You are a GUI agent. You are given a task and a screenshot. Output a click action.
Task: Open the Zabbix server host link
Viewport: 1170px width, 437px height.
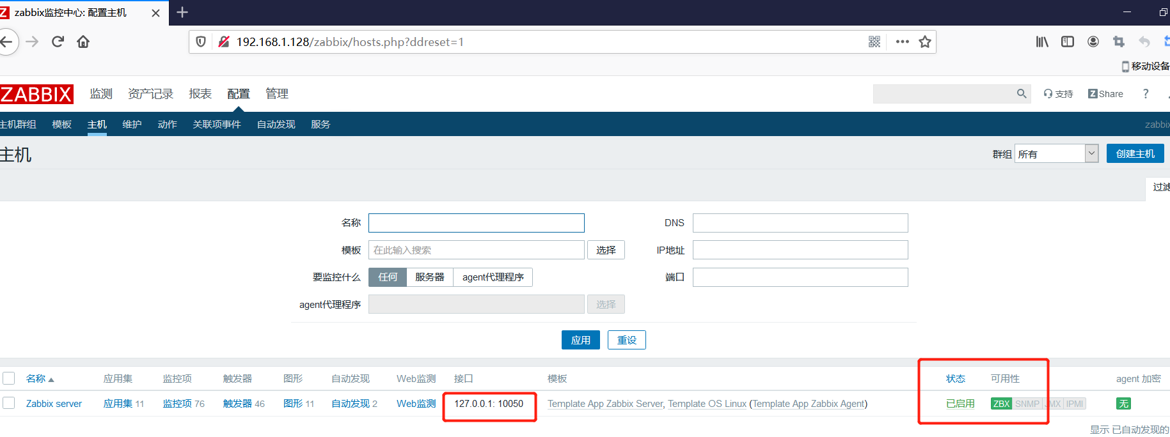point(54,404)
